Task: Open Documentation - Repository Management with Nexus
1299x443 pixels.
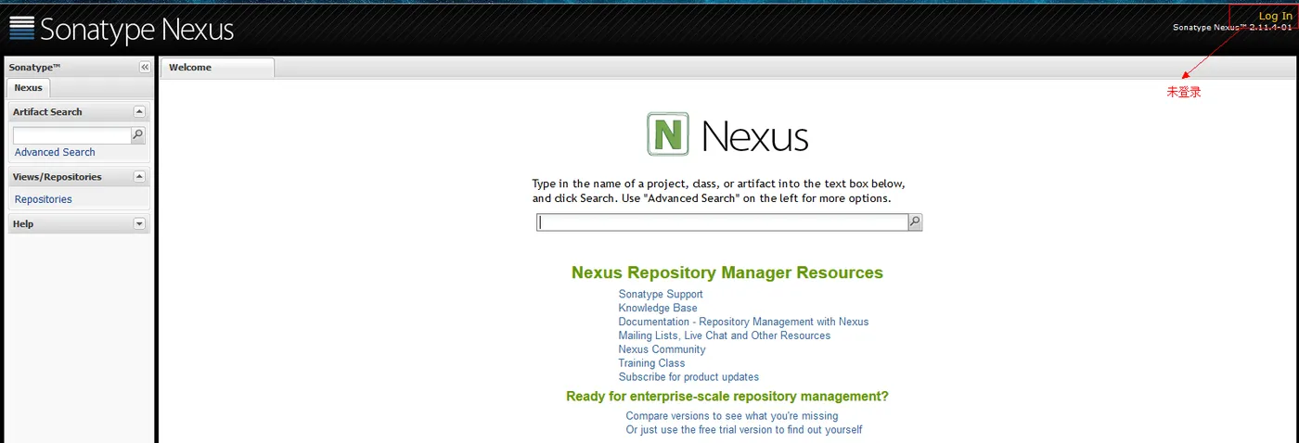Action: point(744,322)
